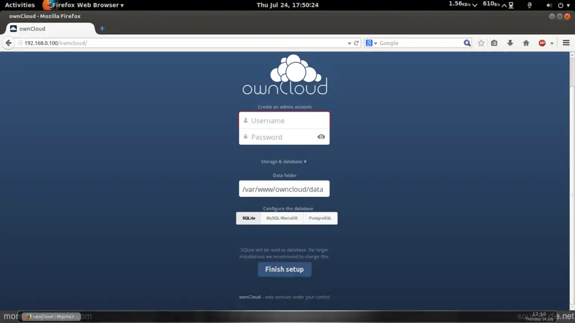Reload the ownCloud page
Image resolution: width=575 pixels, height=323 pixels.
pos(356,43)
